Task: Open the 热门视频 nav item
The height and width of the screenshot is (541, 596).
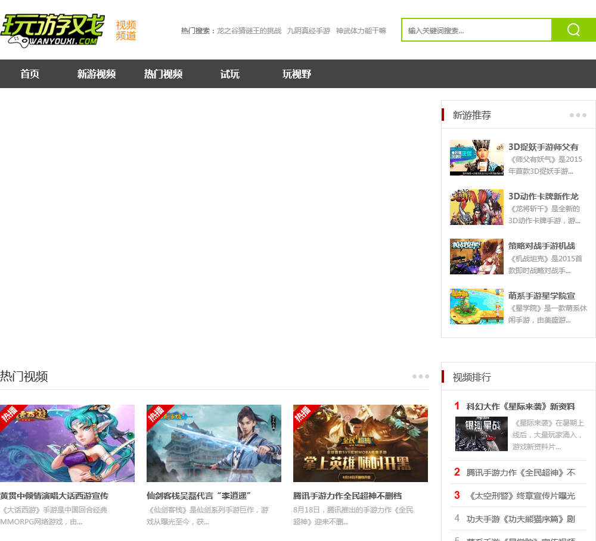Action: (163, 74)
